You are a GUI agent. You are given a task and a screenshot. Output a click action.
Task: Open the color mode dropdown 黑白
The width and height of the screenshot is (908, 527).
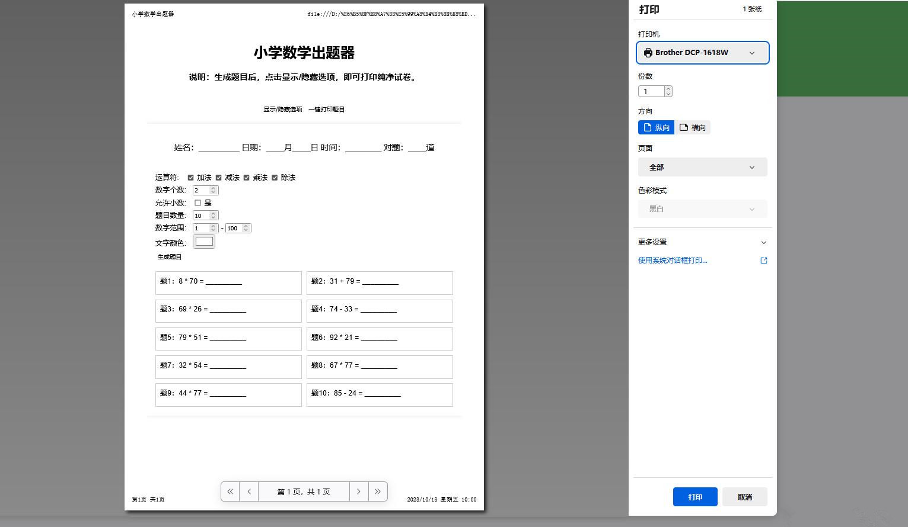point(703,209)
